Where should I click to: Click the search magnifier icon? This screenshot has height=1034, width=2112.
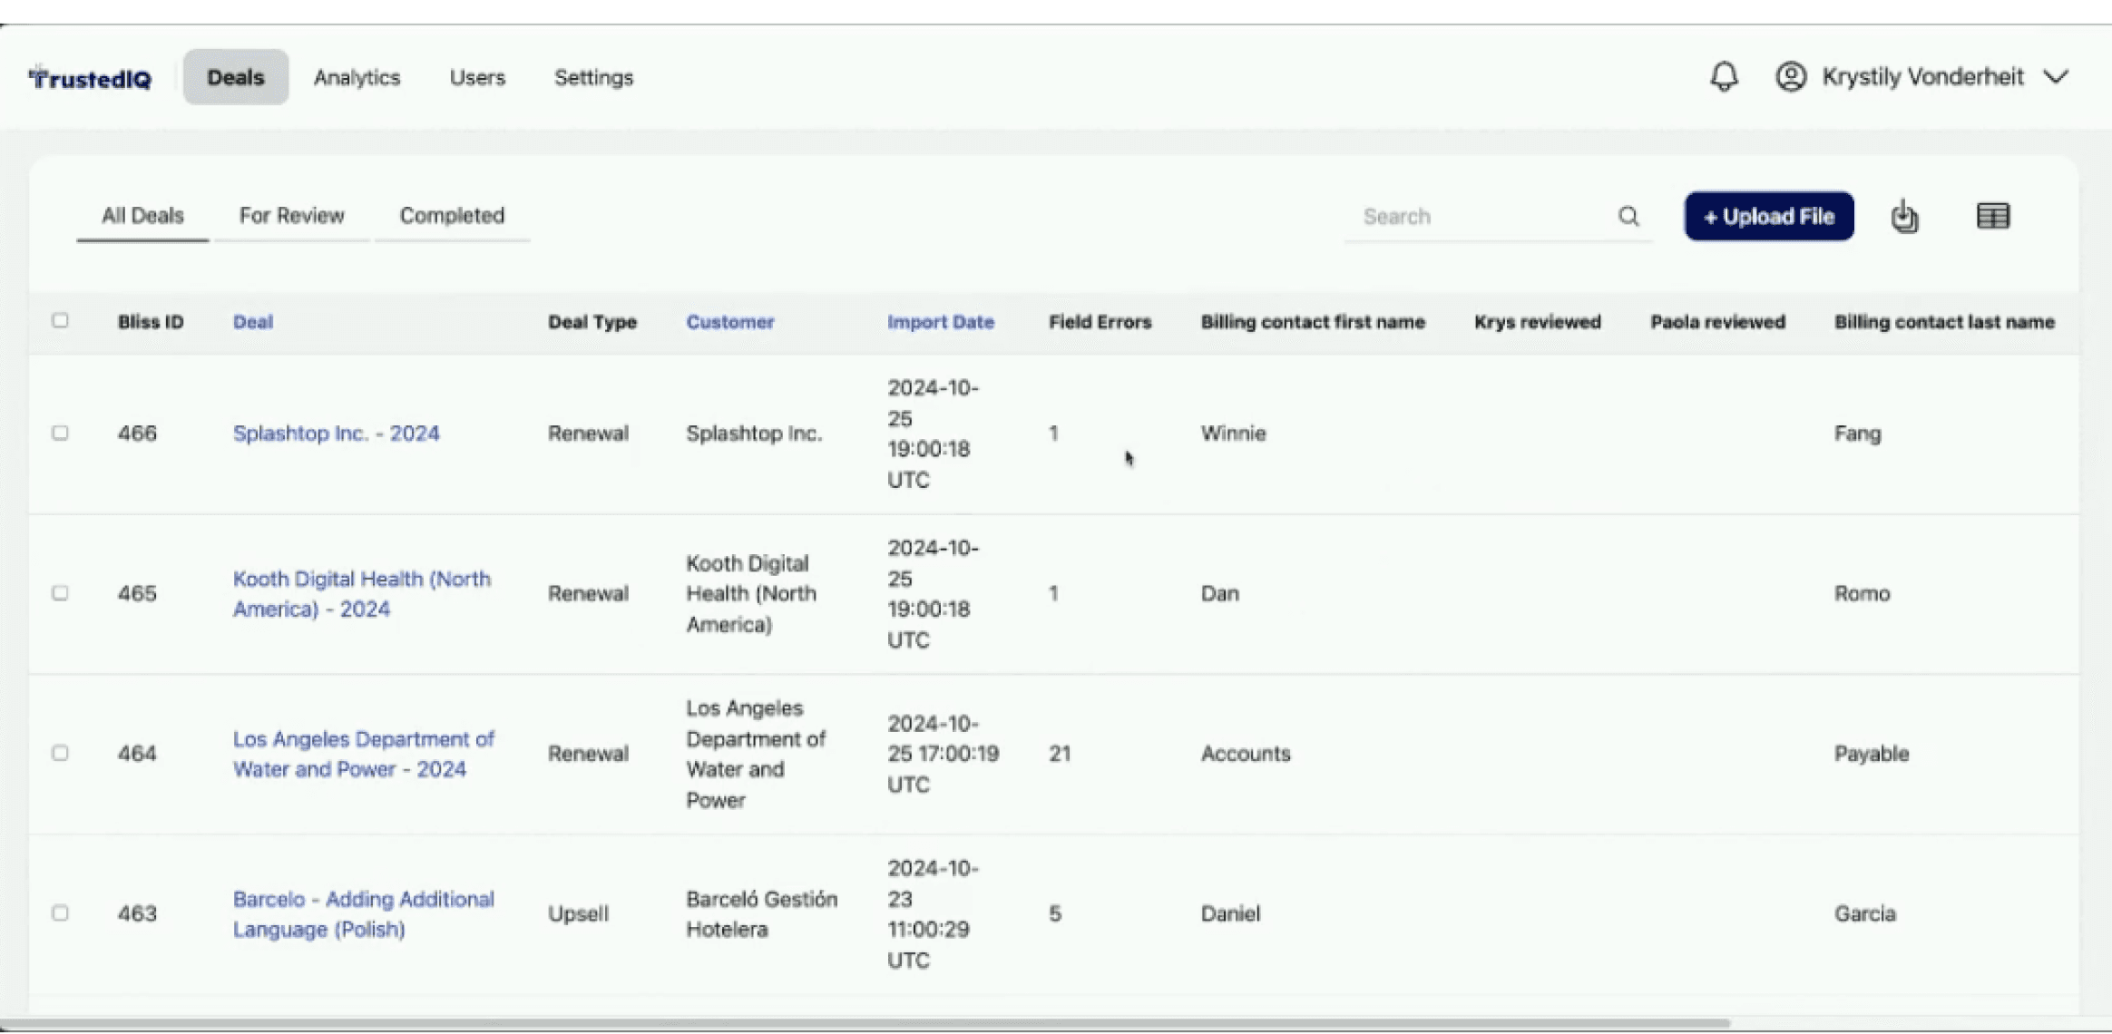[1628, 217]
